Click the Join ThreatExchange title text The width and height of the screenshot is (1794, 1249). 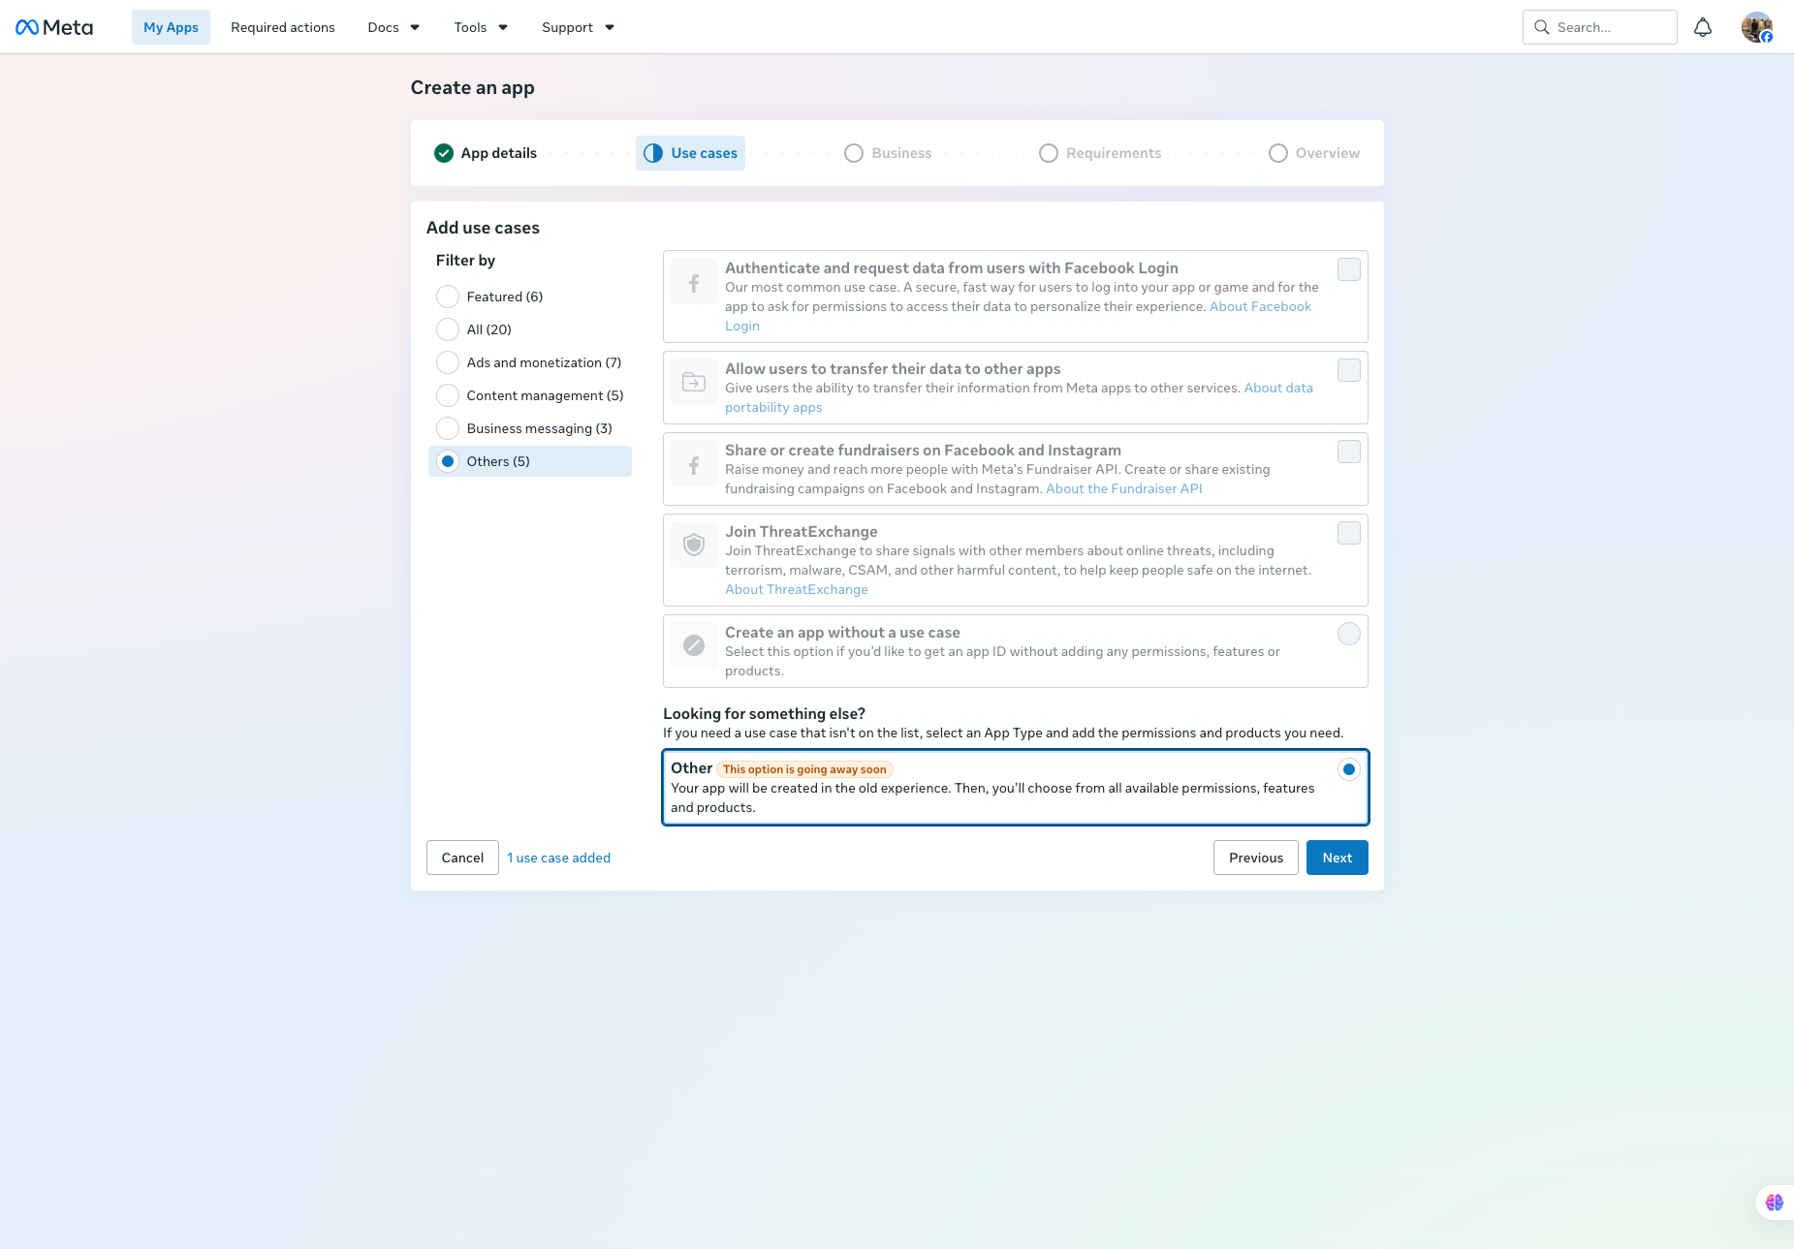click(x=802, y=531)
